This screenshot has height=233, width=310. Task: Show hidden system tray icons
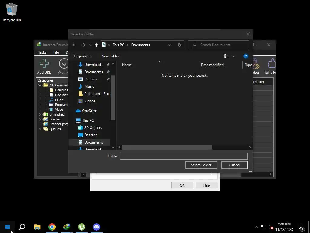click(x=256, y=227)
